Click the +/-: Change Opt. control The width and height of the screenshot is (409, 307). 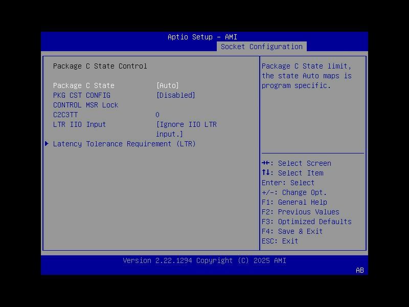click(x=291, y=192)
